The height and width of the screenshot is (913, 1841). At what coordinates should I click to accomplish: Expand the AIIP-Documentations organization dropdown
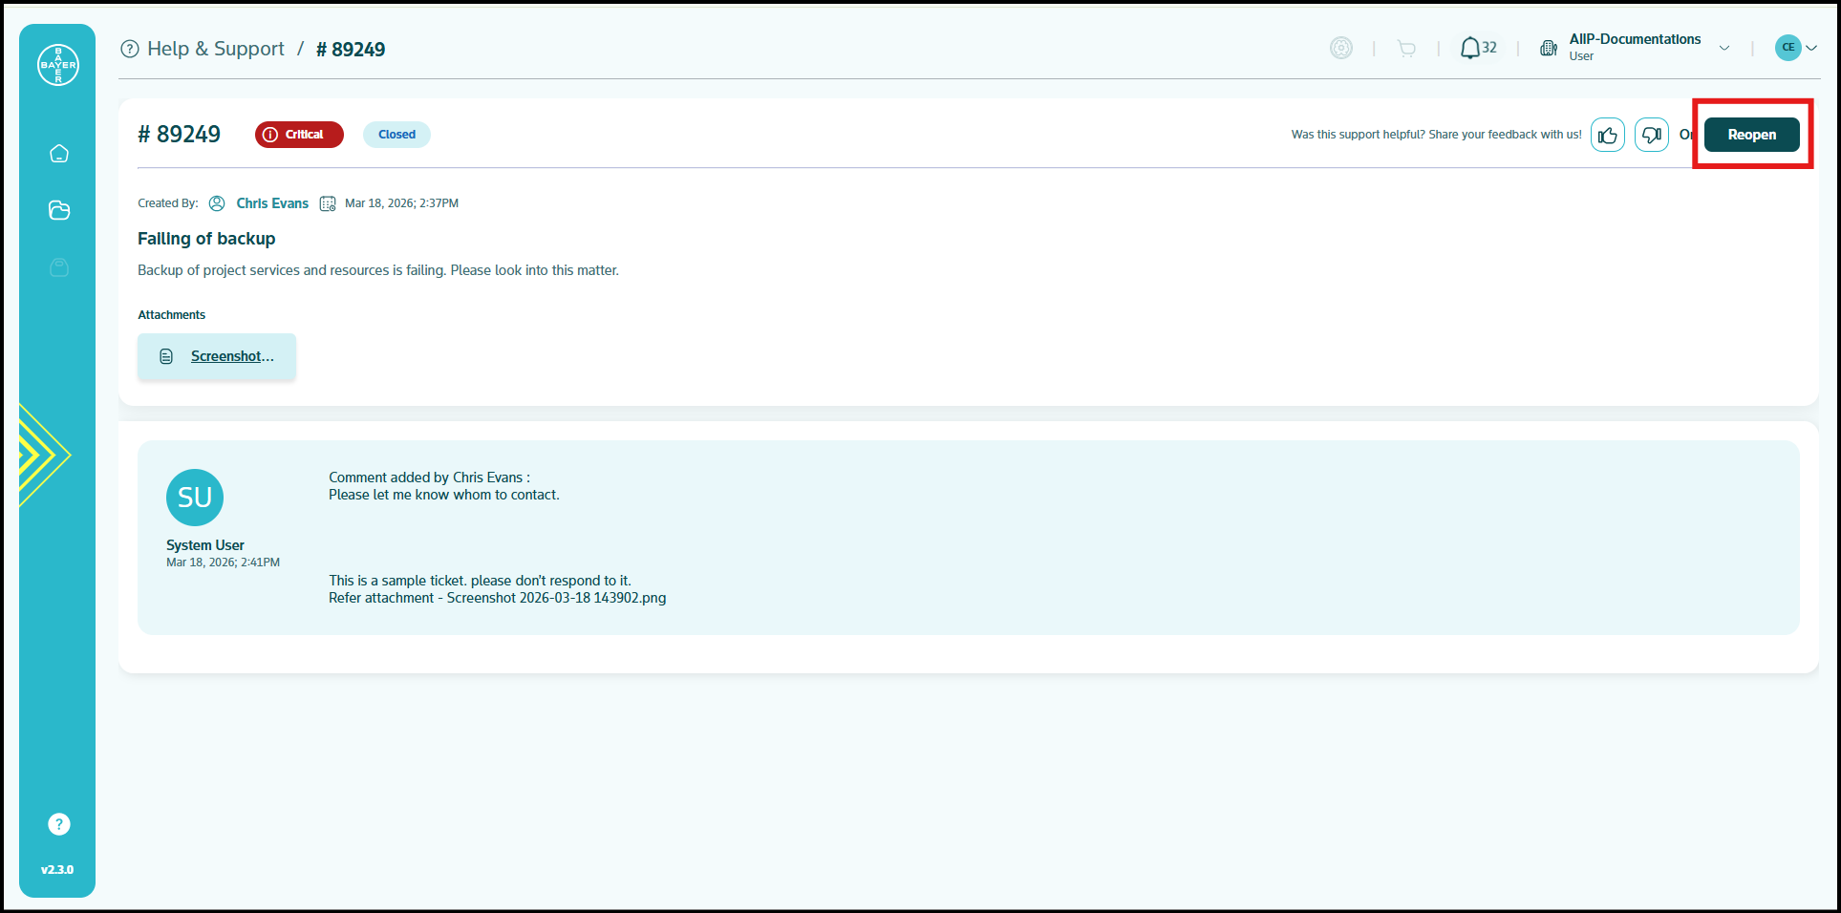[1724, 48]
